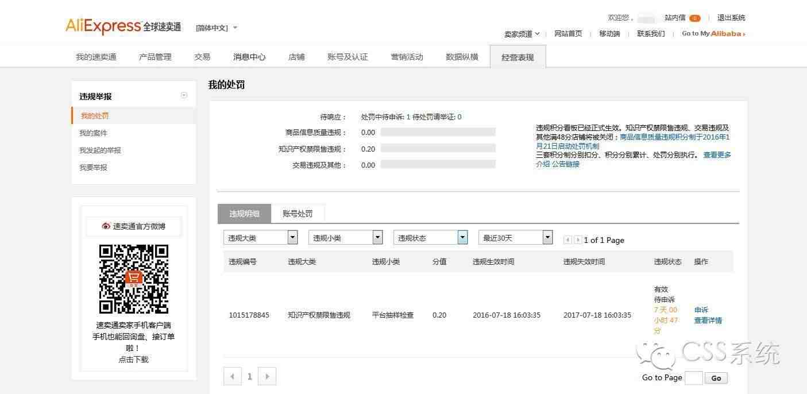Click 速卖通官方微博 button

click(134, 226)
